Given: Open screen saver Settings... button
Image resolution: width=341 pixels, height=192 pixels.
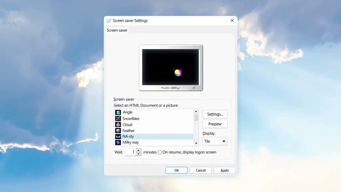Looking at the screenshot, I should click(x=215, y=114).
